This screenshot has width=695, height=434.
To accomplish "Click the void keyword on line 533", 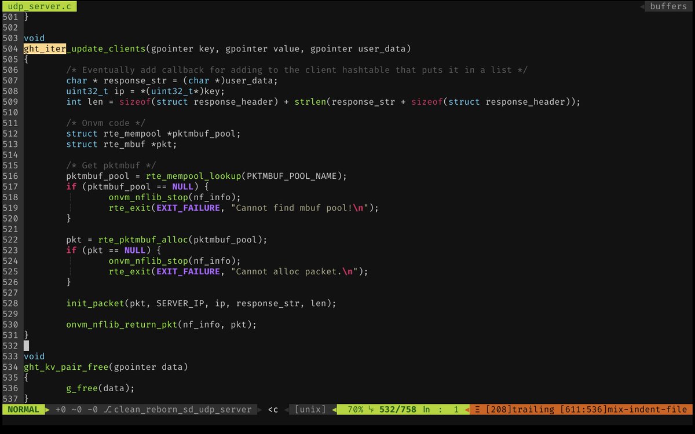I will coord(34,356).
